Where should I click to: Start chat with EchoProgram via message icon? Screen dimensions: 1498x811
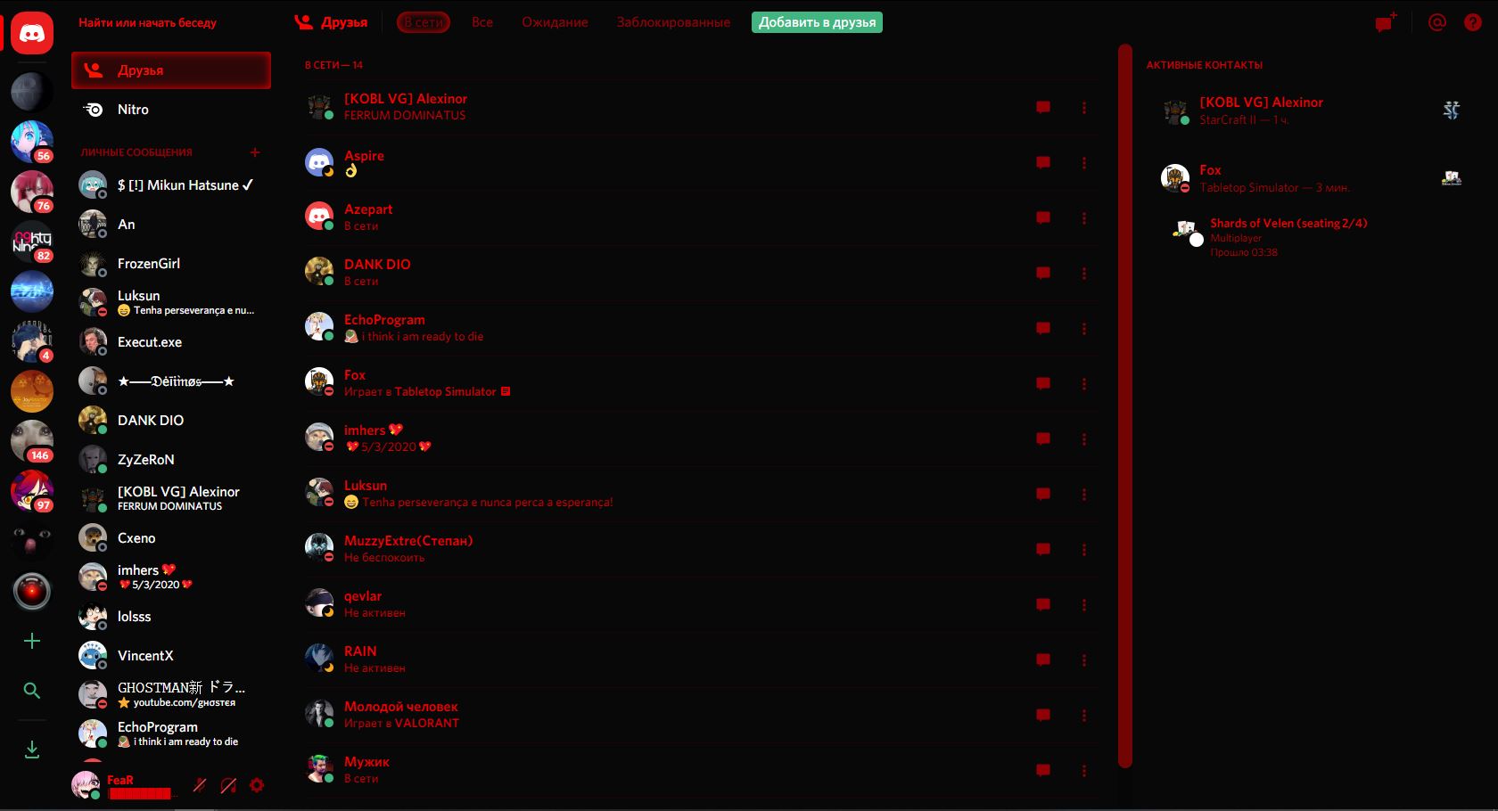(1043, 329)
